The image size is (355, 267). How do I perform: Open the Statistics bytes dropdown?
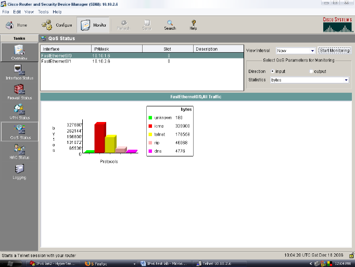(x=346, y=80)
